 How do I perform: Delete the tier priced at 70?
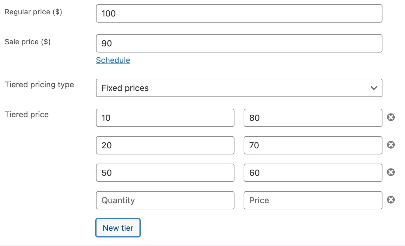coord(391,145)
